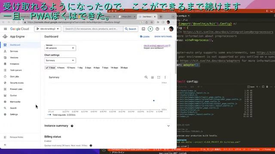Click the Firewall rules sidebar icon

click(x=5, y=89)
